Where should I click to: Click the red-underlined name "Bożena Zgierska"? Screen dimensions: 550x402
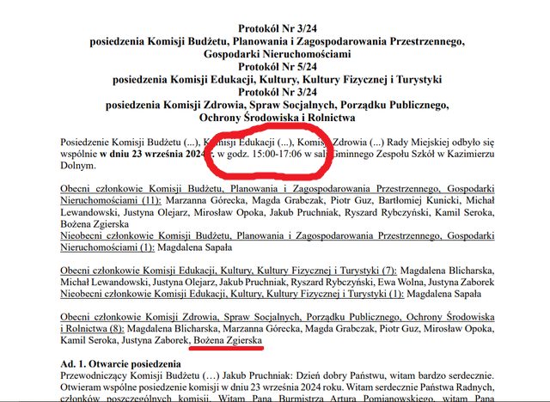229,341
